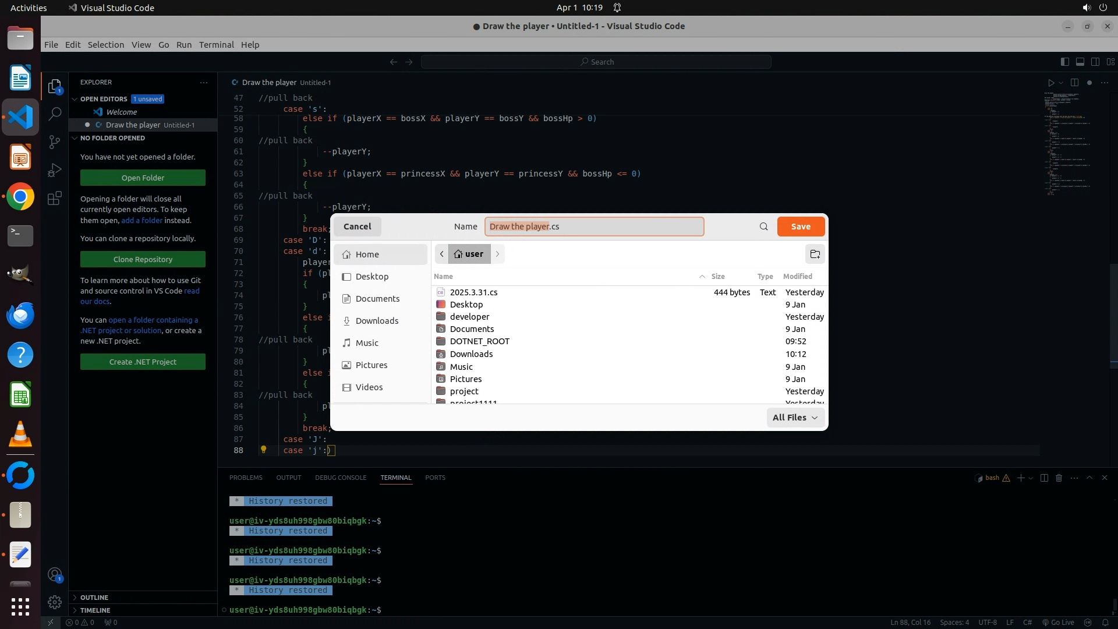
Task: Open the Source Control view icon
Action: pyautogui.click(x=55, y=142)
